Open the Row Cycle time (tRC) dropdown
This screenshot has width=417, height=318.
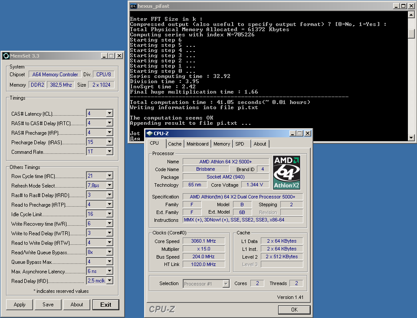coord(109,176)
